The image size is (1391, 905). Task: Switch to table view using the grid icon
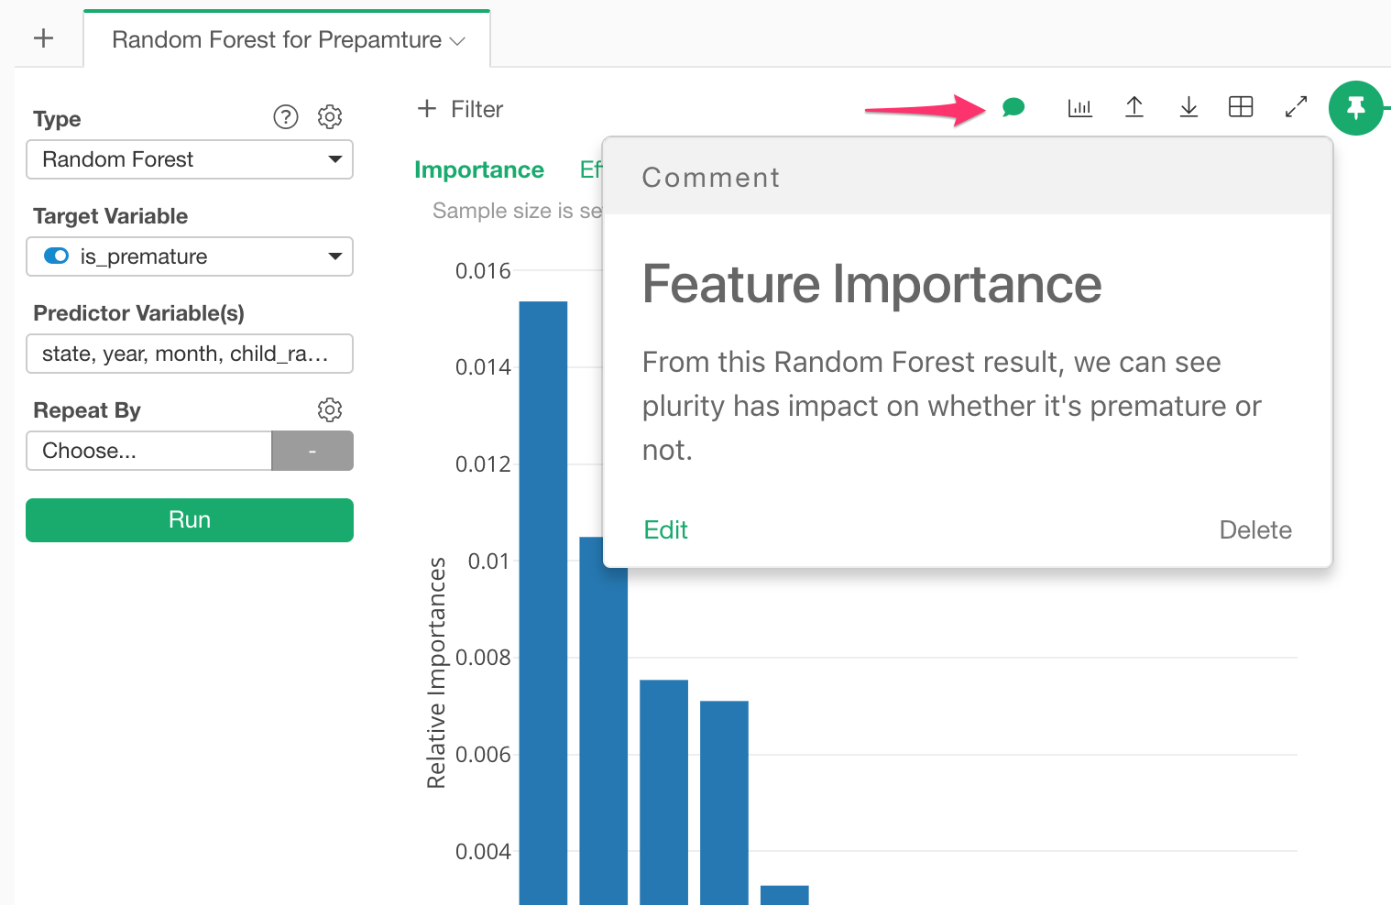(x=1241, y=107)
